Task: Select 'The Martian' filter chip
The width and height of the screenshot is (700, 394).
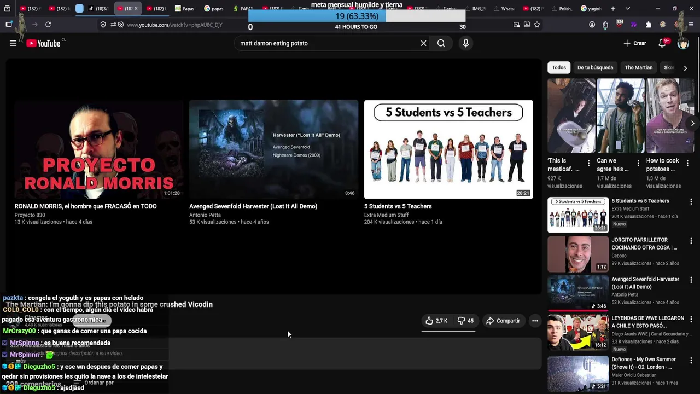Action: [638, 68]
